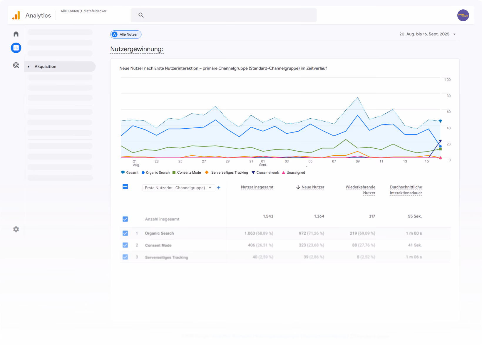Sort by Durchschnittliche Interaktionsdauer column

click(x=406, y=190)
